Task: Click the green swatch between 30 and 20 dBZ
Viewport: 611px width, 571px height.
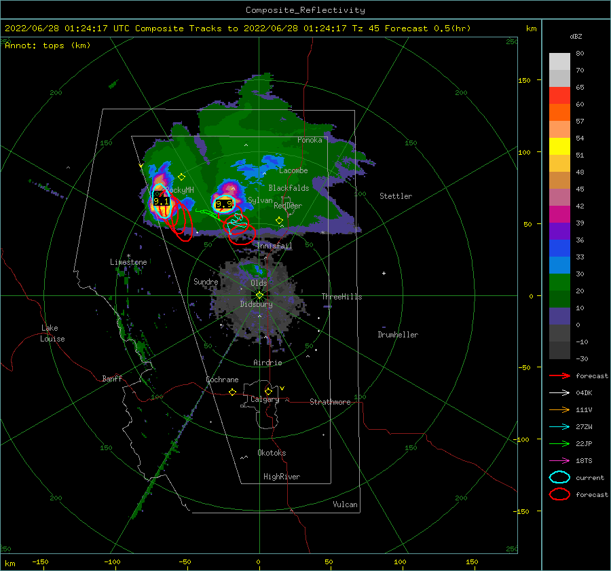Action: [559, 282]
